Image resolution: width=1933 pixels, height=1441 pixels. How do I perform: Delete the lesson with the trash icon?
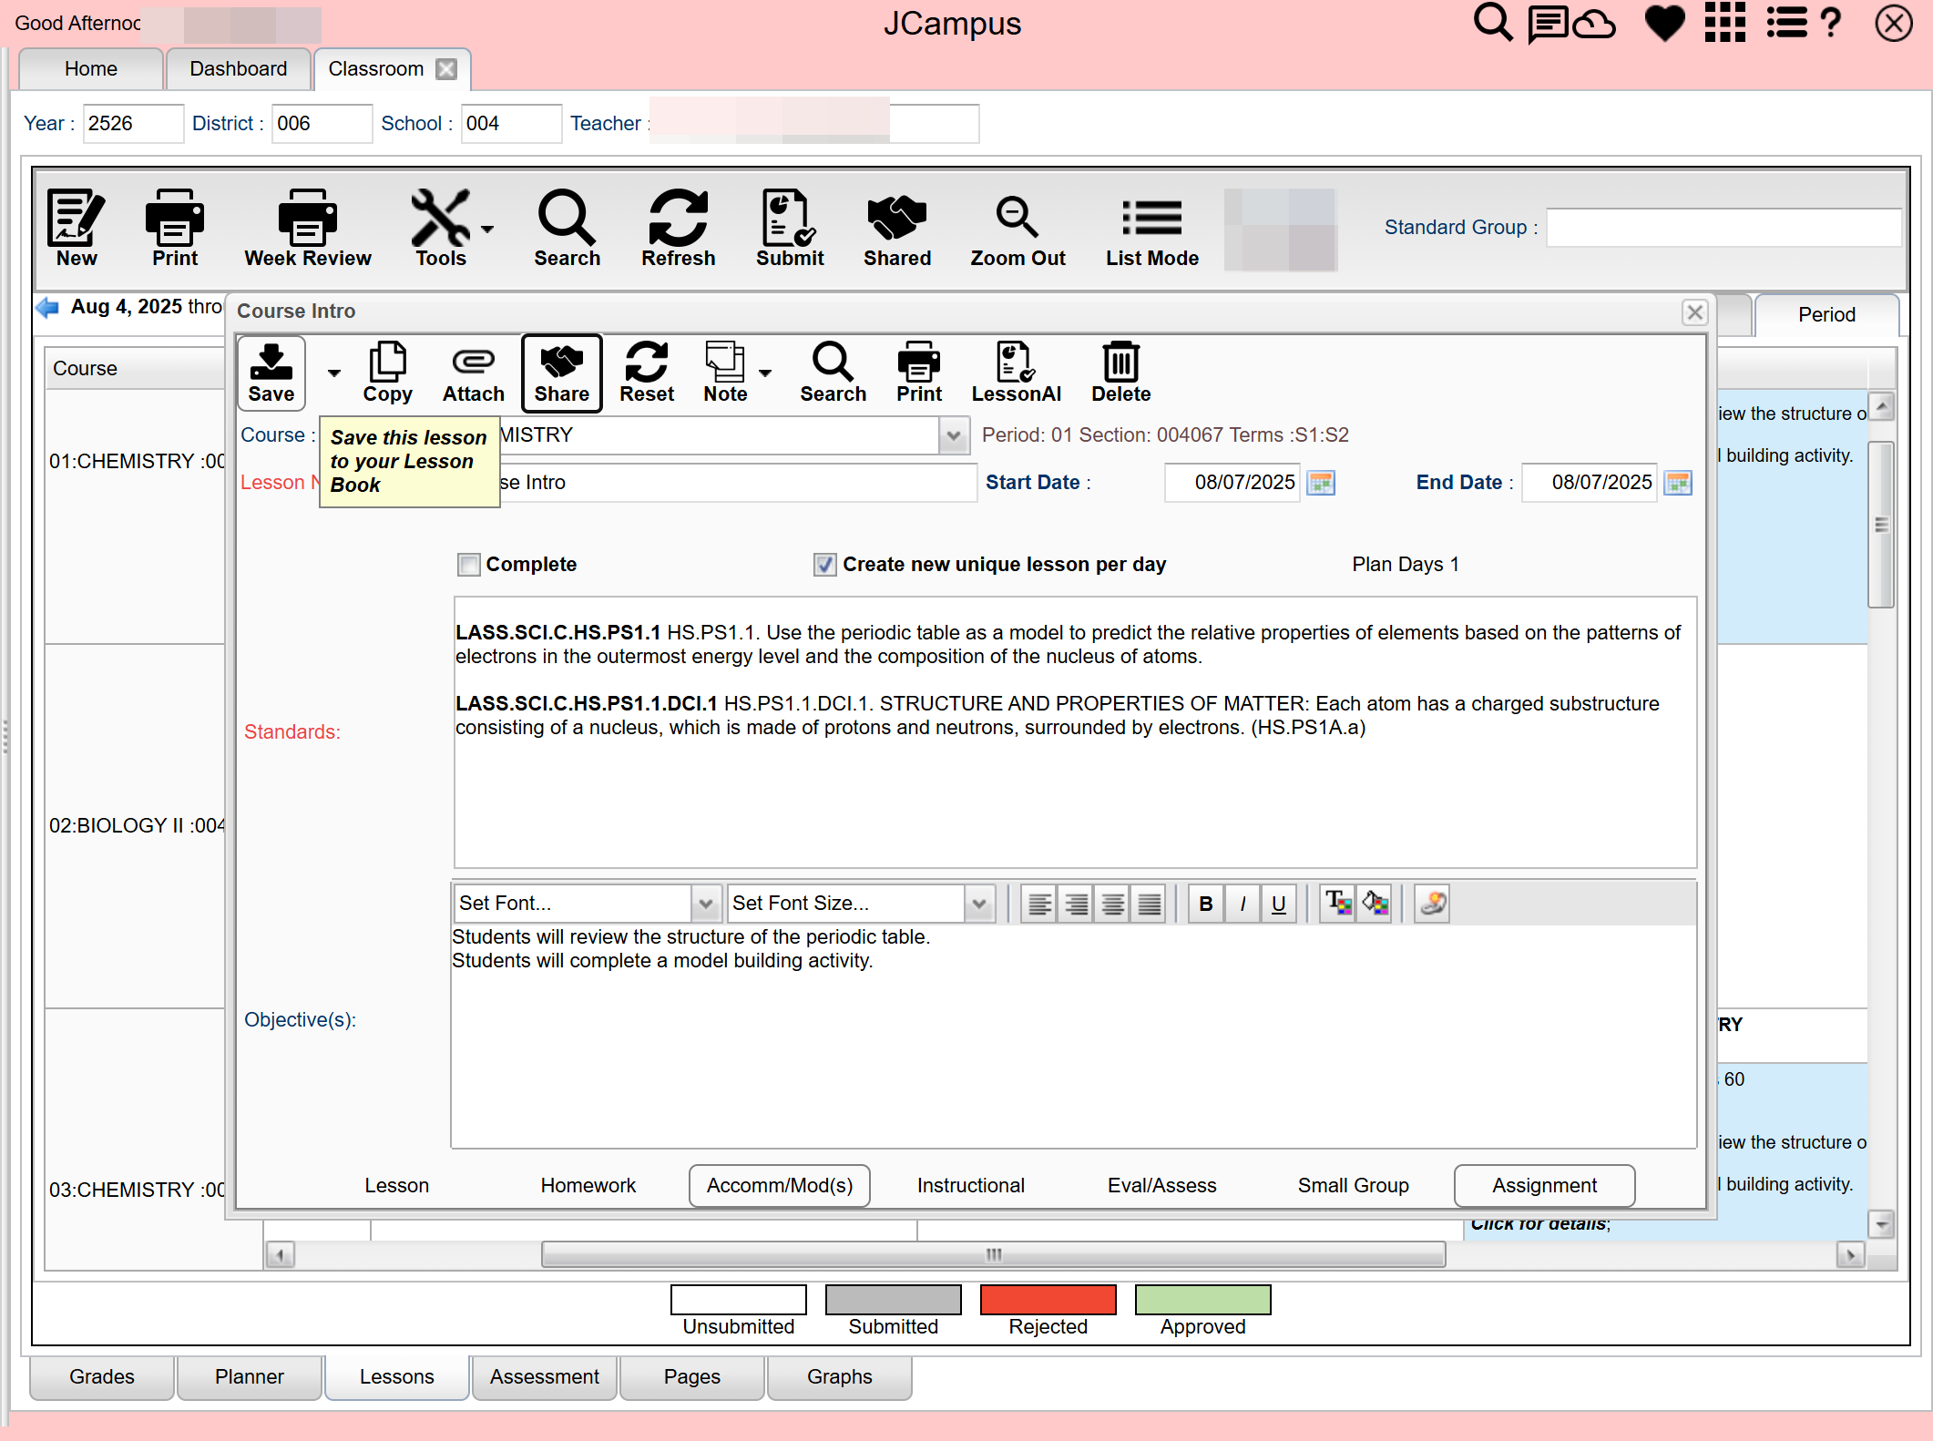[1121, 373]
